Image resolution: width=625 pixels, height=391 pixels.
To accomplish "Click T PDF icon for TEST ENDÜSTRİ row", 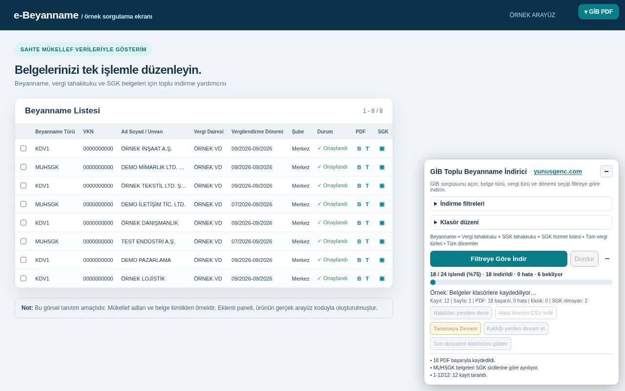I will [367, 241].
